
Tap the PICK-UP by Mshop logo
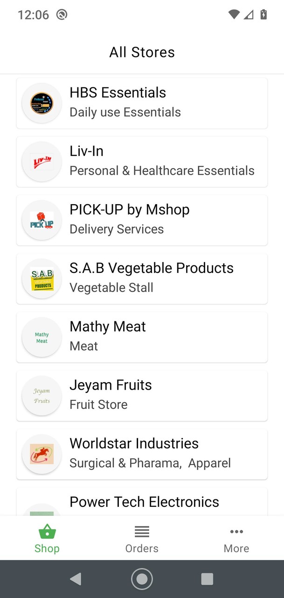[x=42, y=220]
